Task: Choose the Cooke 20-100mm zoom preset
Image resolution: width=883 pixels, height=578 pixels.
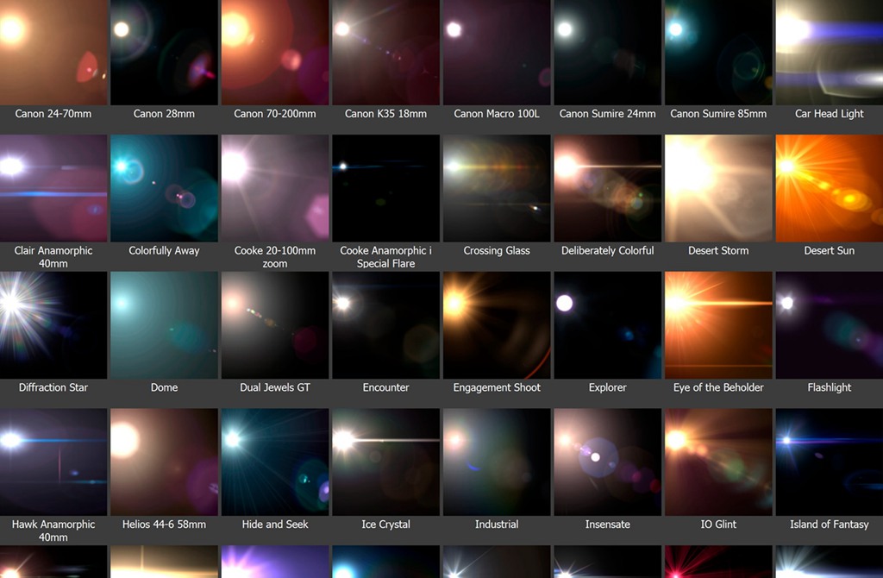Action: pyautogui.click(x=275, y=188)
